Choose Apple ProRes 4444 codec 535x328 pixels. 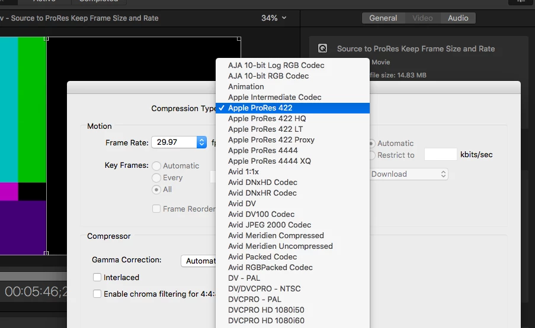click(x=293, y=150)
